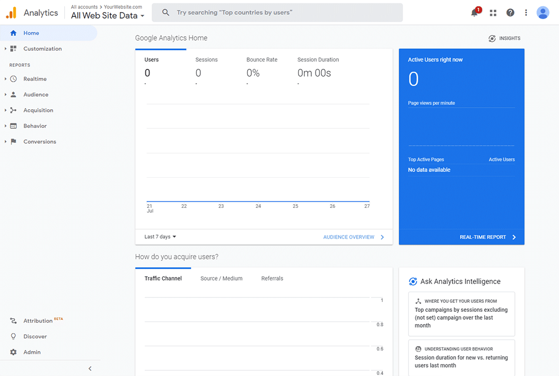Screen dimensions: 559x376
Task: Click the Audience Overview link
Action: pyautogui.click(x=349, y=237)
